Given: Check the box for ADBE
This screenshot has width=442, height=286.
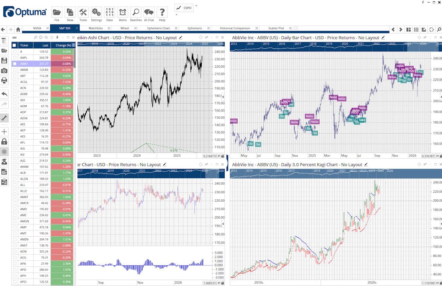Looking at the screenshot, I should 15,94.
